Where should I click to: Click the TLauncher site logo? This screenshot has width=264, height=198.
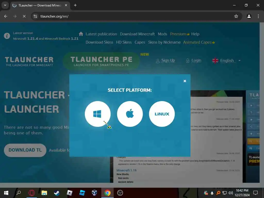pos(29,61)
